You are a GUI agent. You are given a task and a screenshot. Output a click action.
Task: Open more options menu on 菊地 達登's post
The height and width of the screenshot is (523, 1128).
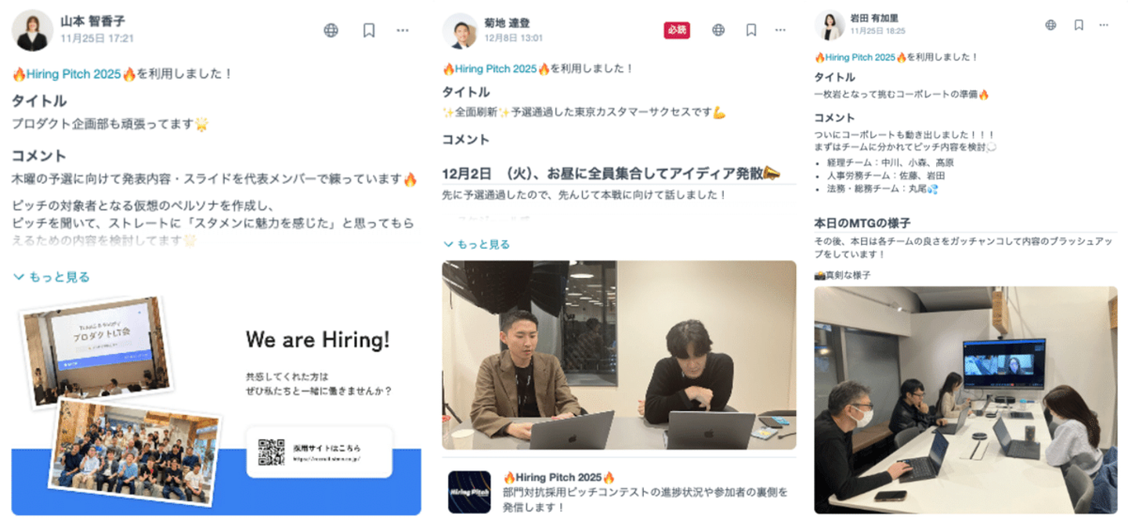780,31
